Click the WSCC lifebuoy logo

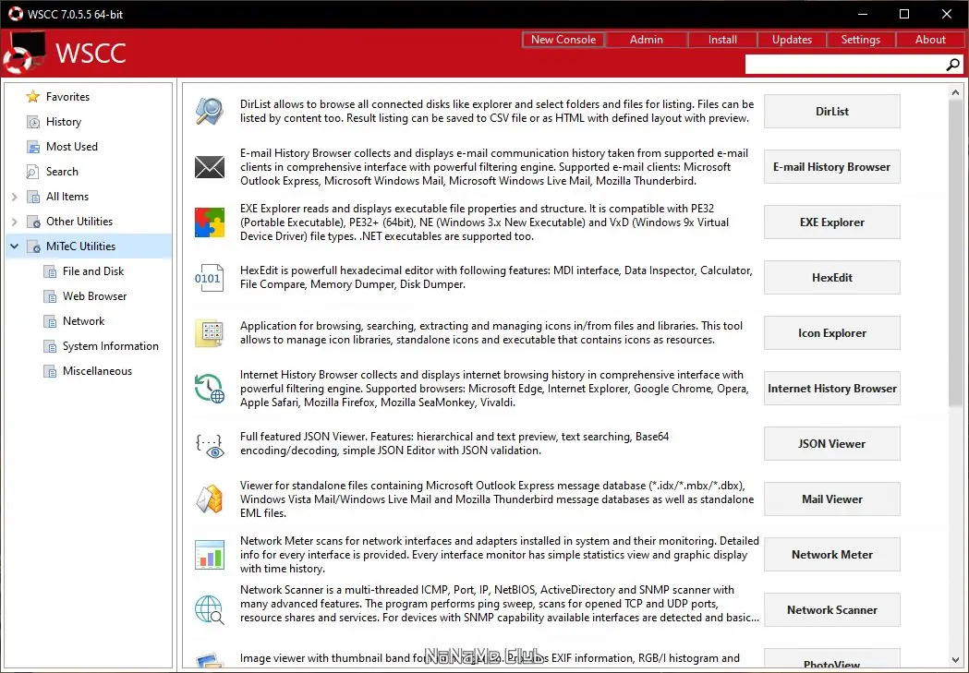(25, 54)
